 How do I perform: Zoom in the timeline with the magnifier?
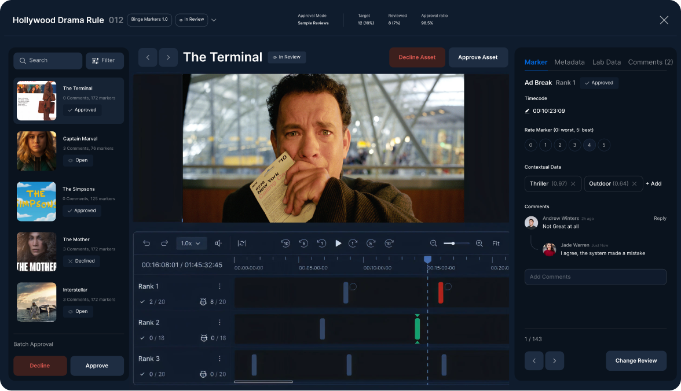tap(479, 244)
